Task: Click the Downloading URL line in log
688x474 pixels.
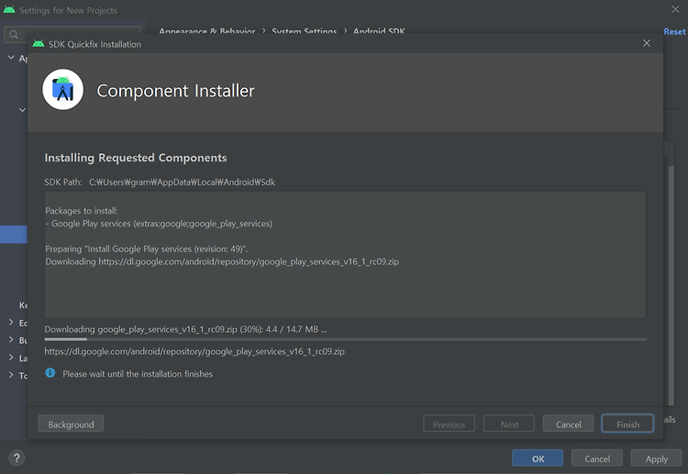Action: point(222,261)
